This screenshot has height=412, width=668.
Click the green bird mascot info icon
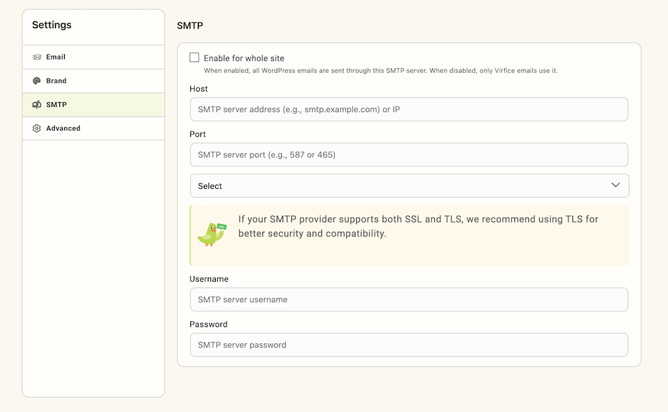(x=212, y=234)
